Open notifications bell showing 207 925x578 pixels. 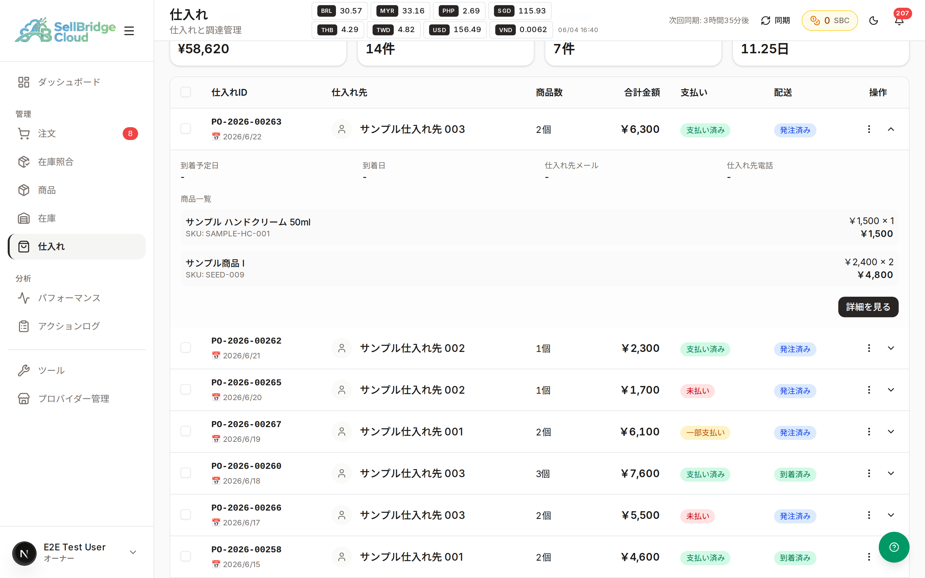[899, 21]
